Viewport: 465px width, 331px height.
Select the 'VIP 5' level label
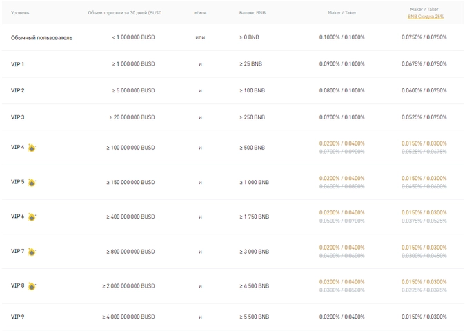pos(17,181)
